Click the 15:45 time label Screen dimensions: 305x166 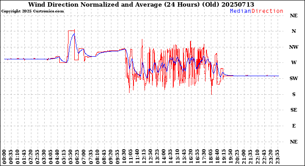[184, 157]
